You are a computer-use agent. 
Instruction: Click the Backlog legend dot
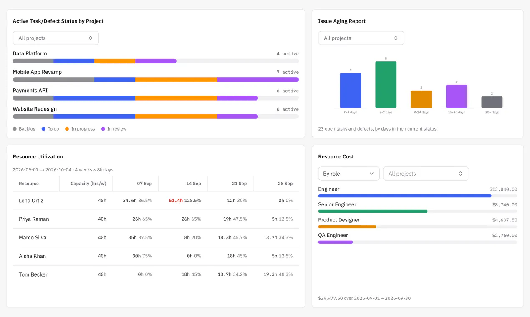click(15, 129)
